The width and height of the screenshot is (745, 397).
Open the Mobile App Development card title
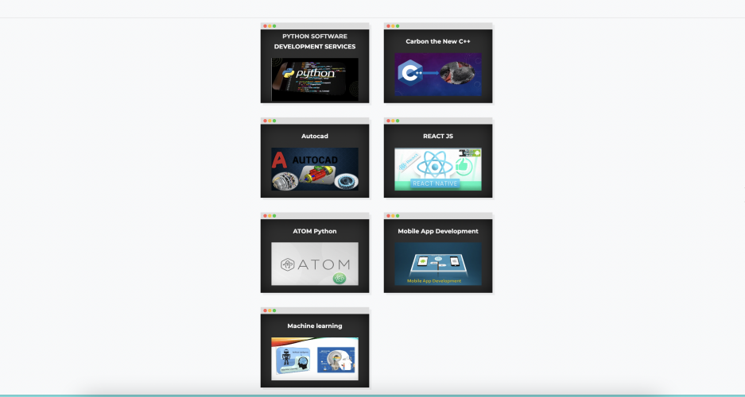[x=438, y=231]
